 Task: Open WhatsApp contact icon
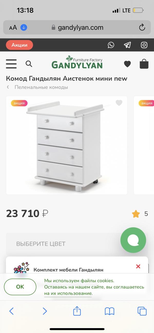[x=111, y=45]
